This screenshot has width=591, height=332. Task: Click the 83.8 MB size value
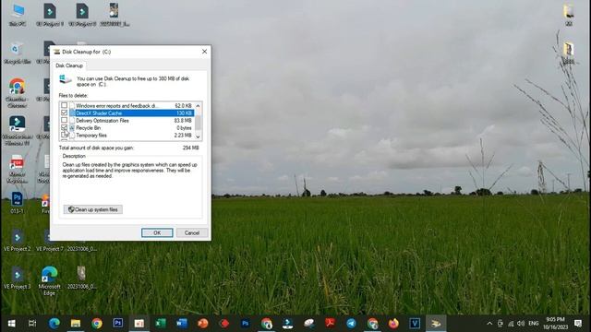pyautogui.click(x=183, y=121)
